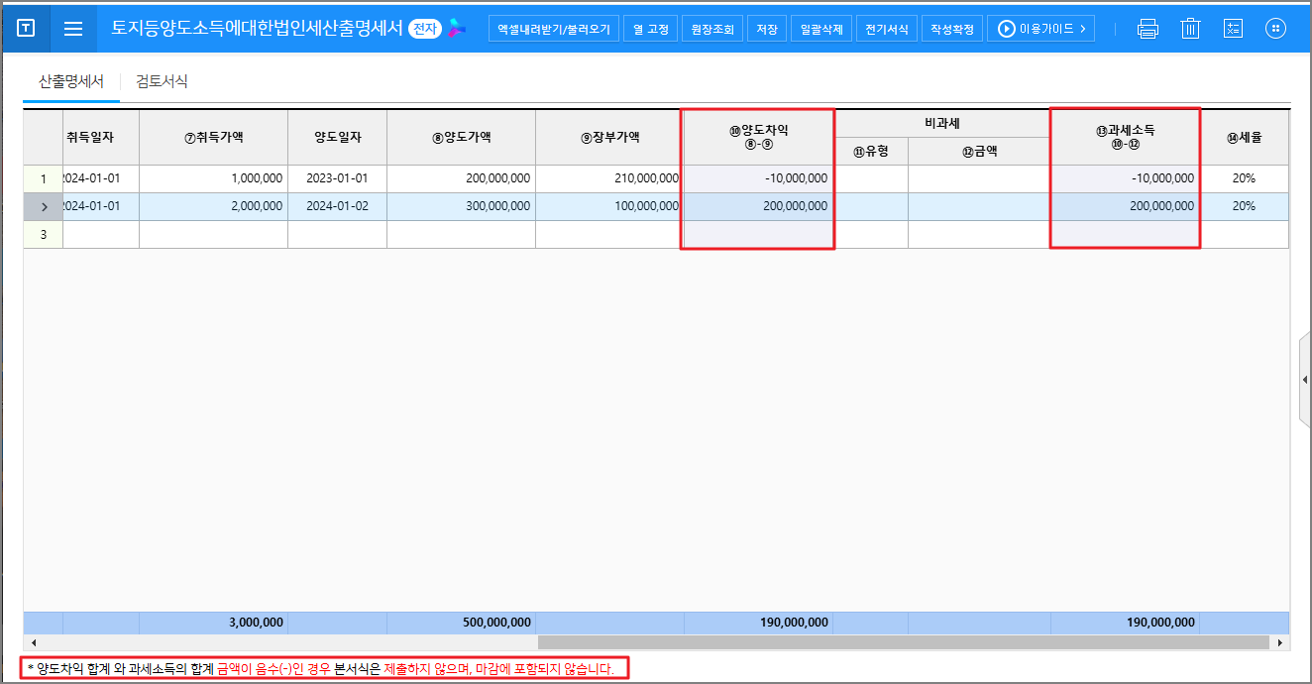Image resolution: width=1312 pixels, height=684 pixels.
Task: Click the 저장 save button
Action: click(x=766, y=28)
